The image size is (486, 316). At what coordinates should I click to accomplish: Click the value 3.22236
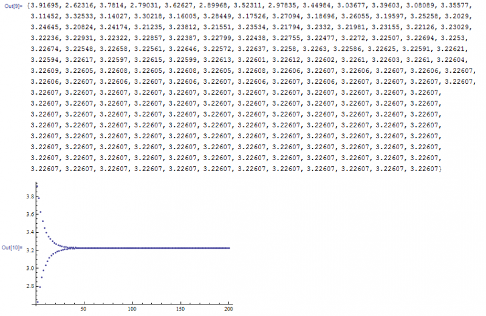coord(44,38)
